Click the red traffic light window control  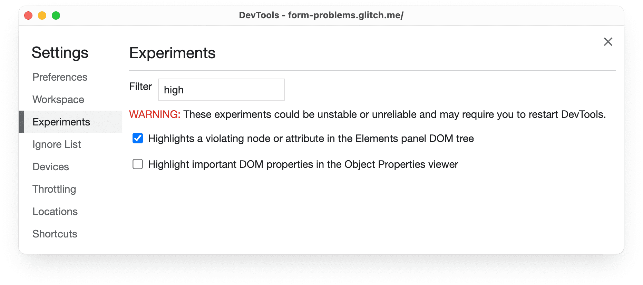28,15
